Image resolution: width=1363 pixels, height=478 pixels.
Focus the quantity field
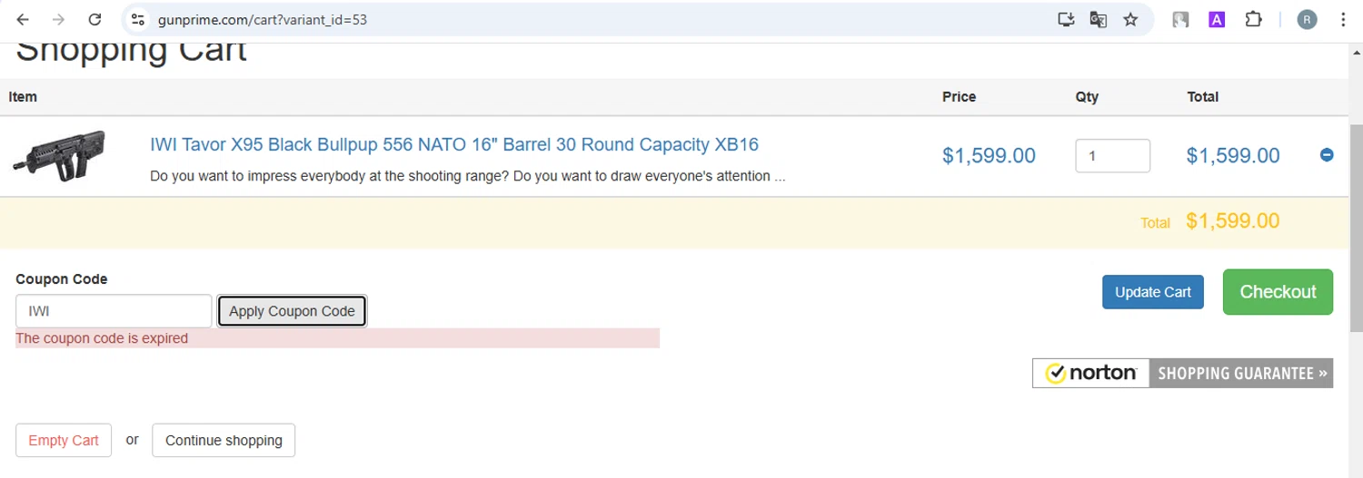[x=1112, y=156]
